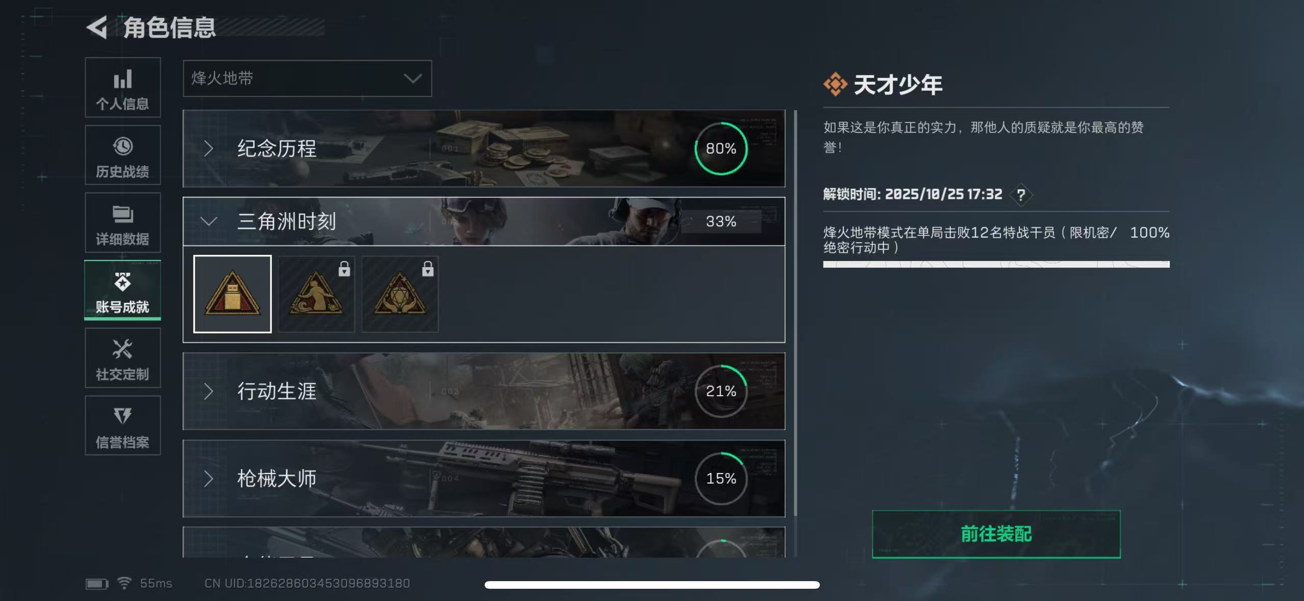The image size is (1304, 601).
Task: Click the 前往装配 button
Action: pyautogui.click(x=996, y=534)
